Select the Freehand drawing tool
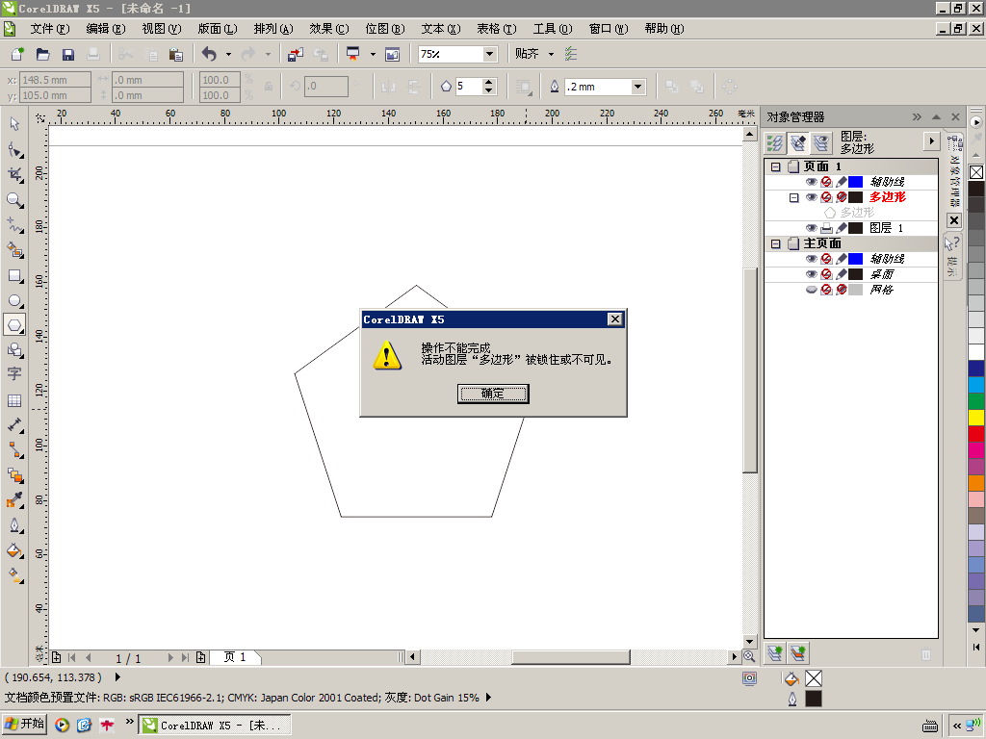986x739 pixels. (14, 225)
